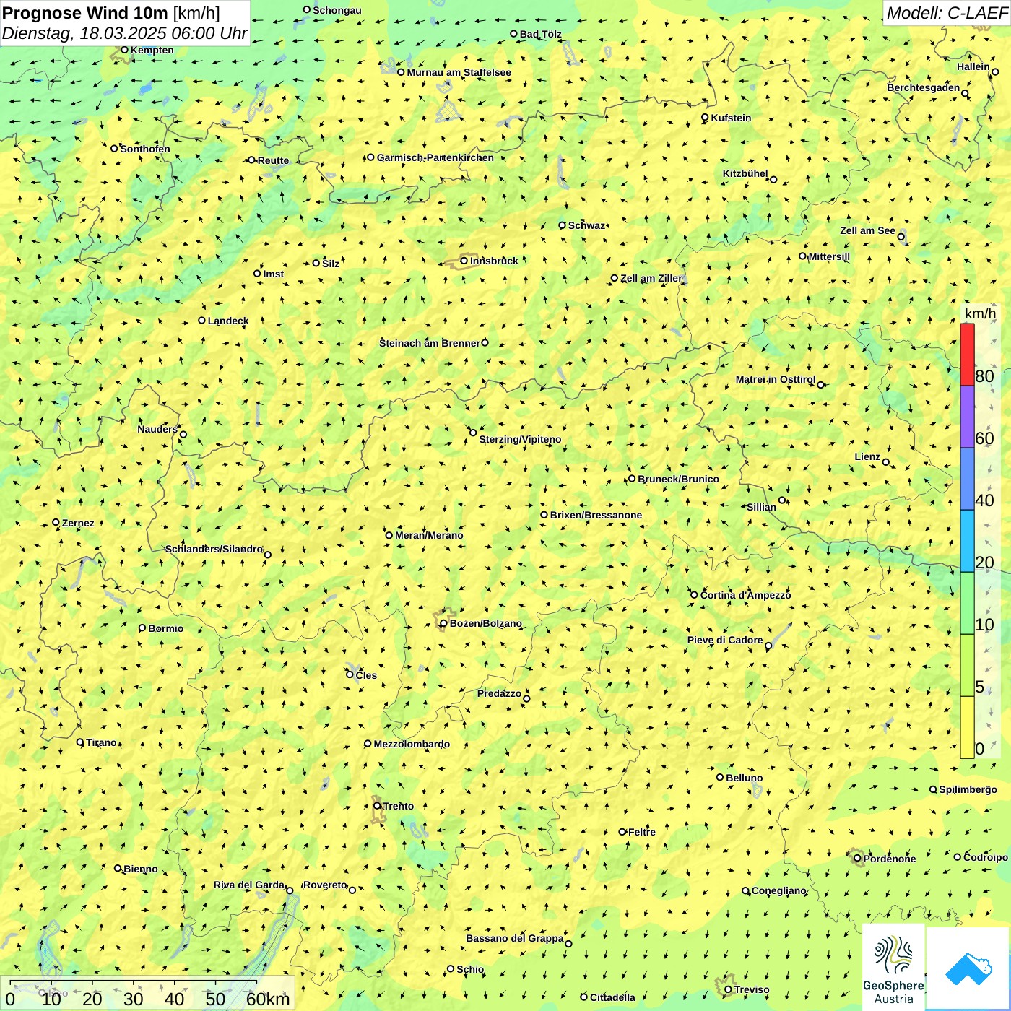Choose the green legend band 10–20 km/h
The width and height of the screenshot is (1011, 1011).
coord(967,603)
